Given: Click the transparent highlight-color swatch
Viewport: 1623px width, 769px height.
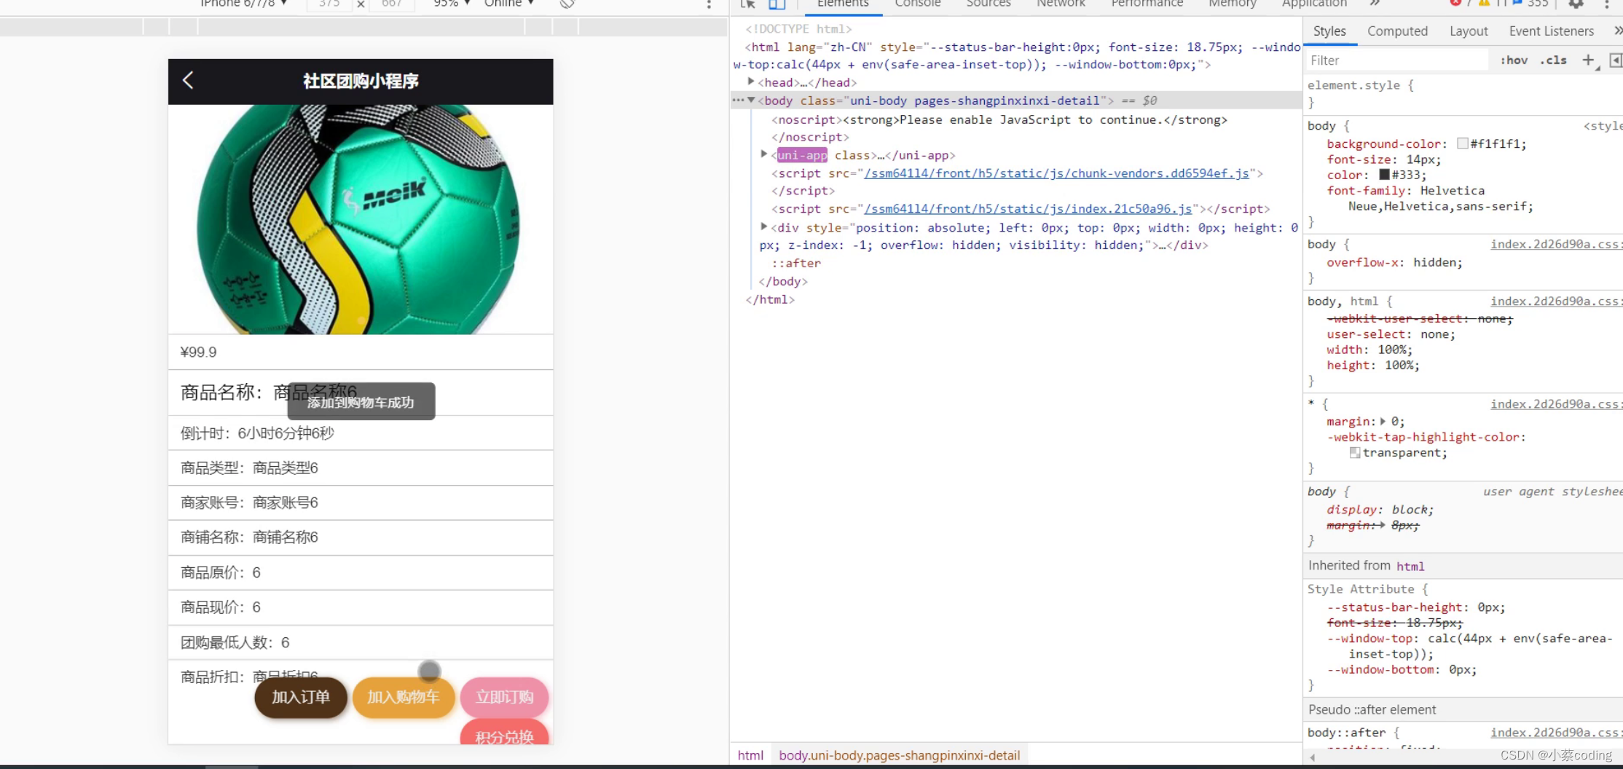Looking at the screenshot, I should tap(1355, 452).
